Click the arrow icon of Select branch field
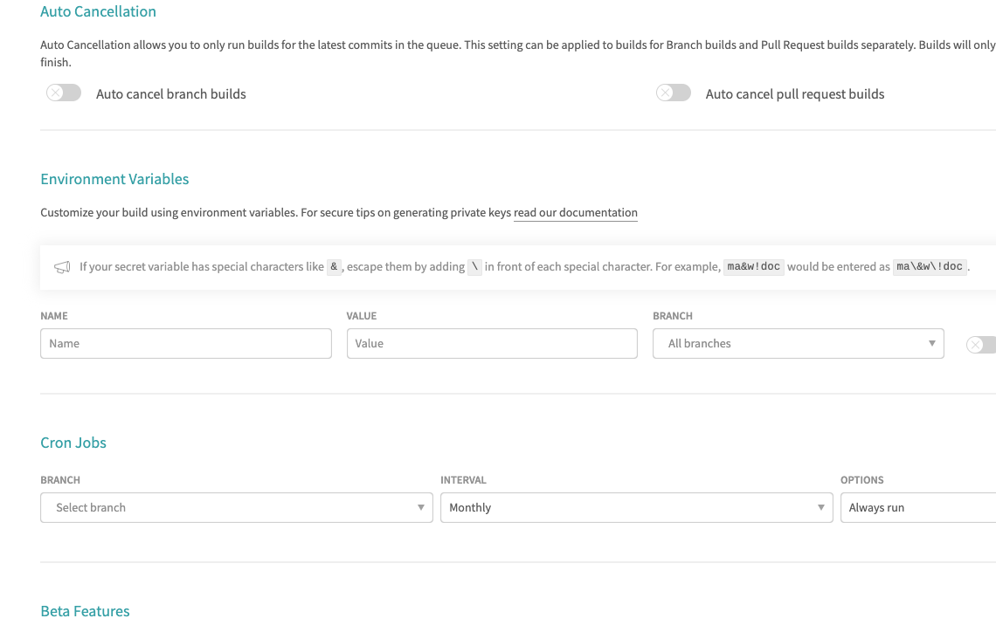Viewport: 996px width, 639px height. click(x=420, y=508)
